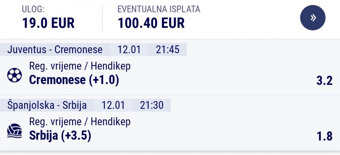Open the Španjolska - Srbija match
Viewport: 340px width, 155px height.
click(x=47, y=105)
